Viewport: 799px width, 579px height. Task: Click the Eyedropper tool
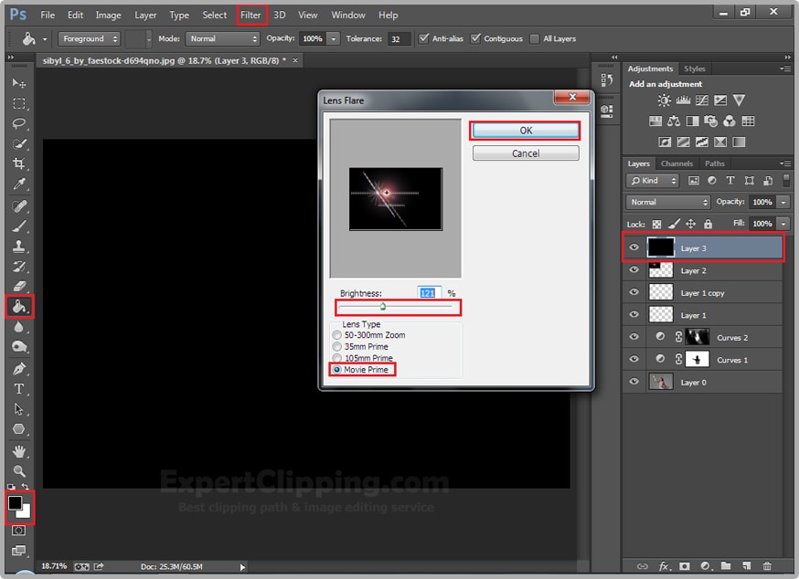tap(18, 184)
